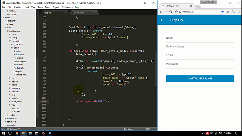
Task: Open the notification center icon
Action: [237, 133]
